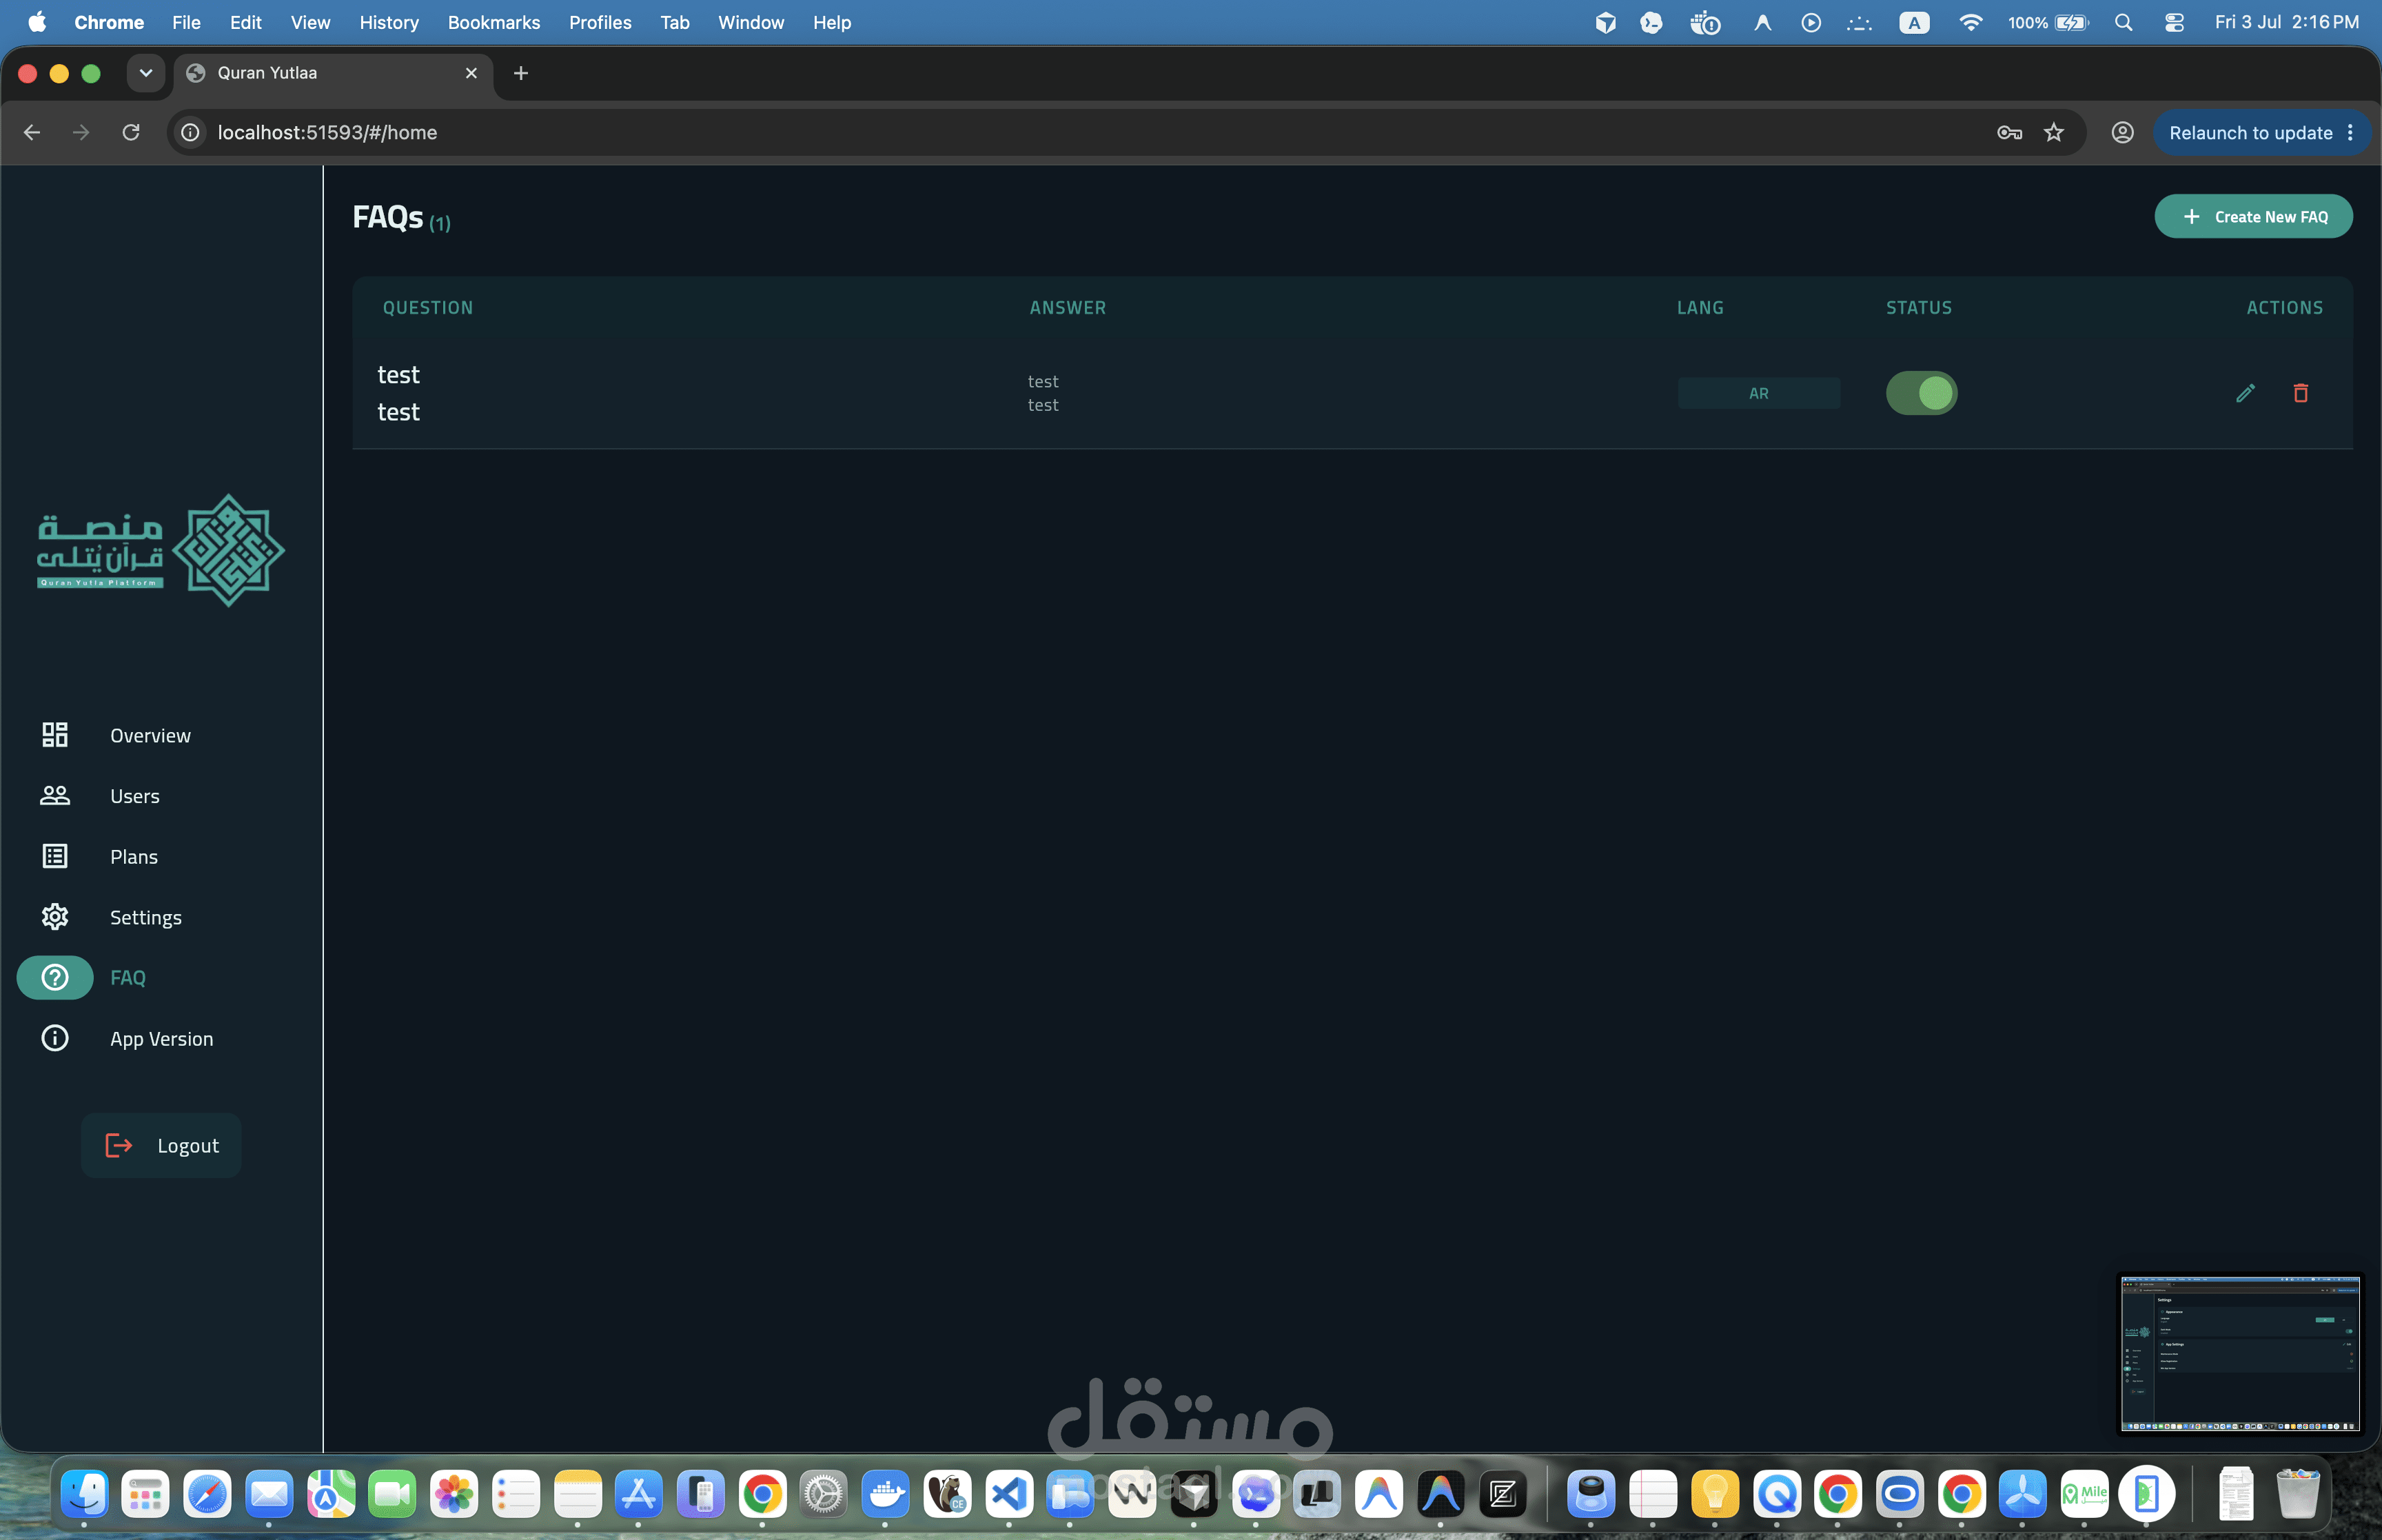The height and width of the screenshot is (1540, 2382).
Task: Open the Apple menu
Action: (x=37, y=22)
